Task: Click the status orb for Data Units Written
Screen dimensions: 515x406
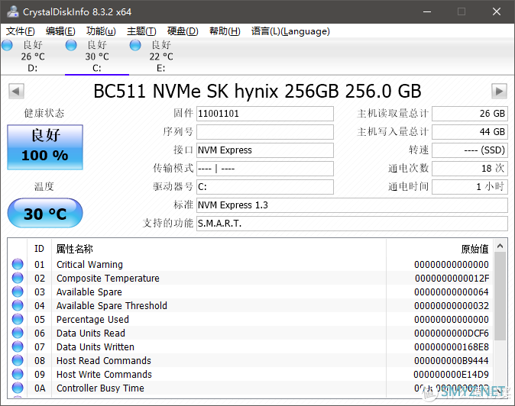Action: tap(18, 346)
